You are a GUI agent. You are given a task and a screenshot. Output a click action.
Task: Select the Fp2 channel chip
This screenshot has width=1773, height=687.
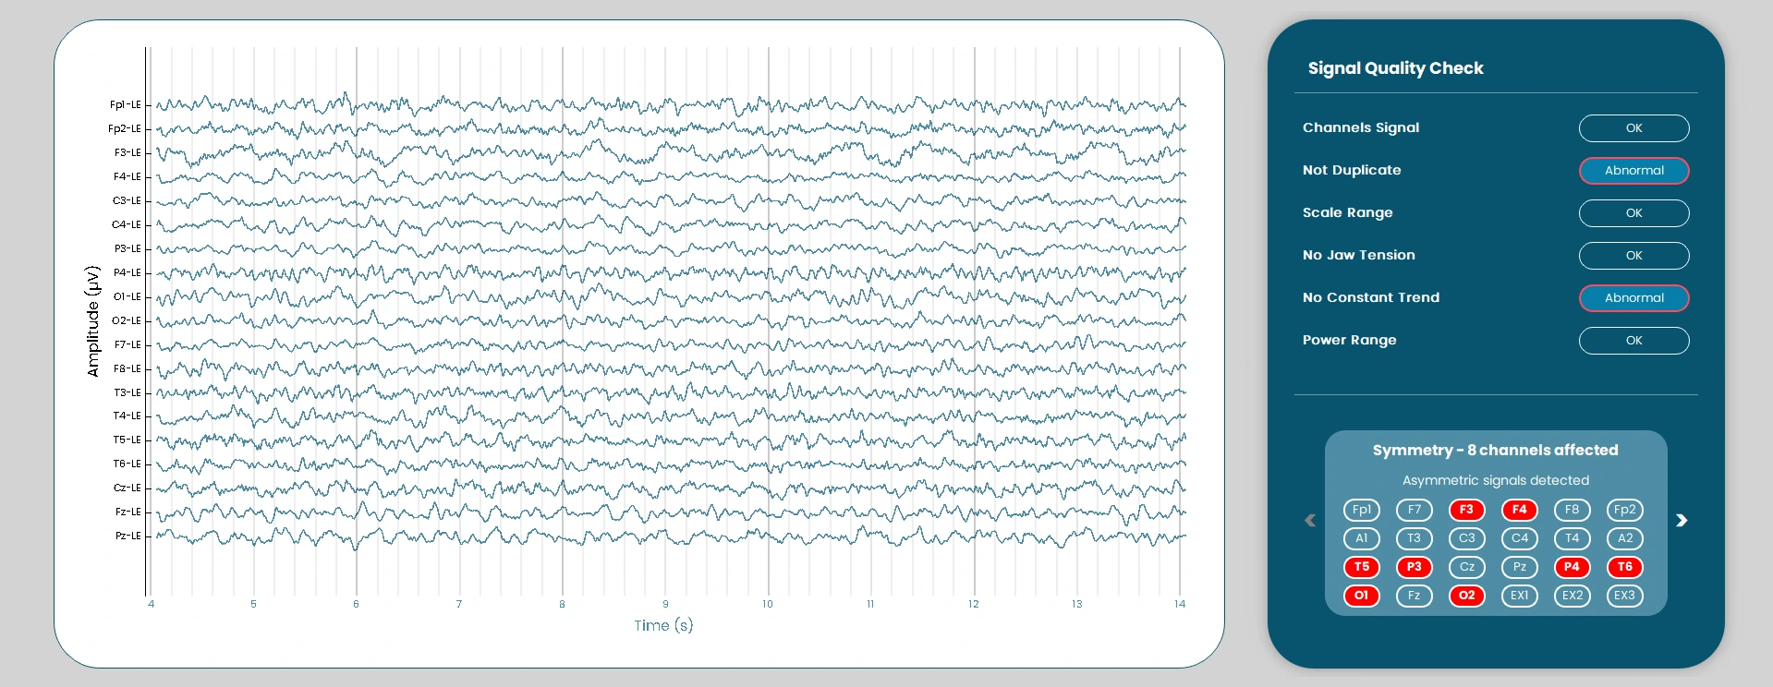pyautogui.click(x=1624, y=510)
